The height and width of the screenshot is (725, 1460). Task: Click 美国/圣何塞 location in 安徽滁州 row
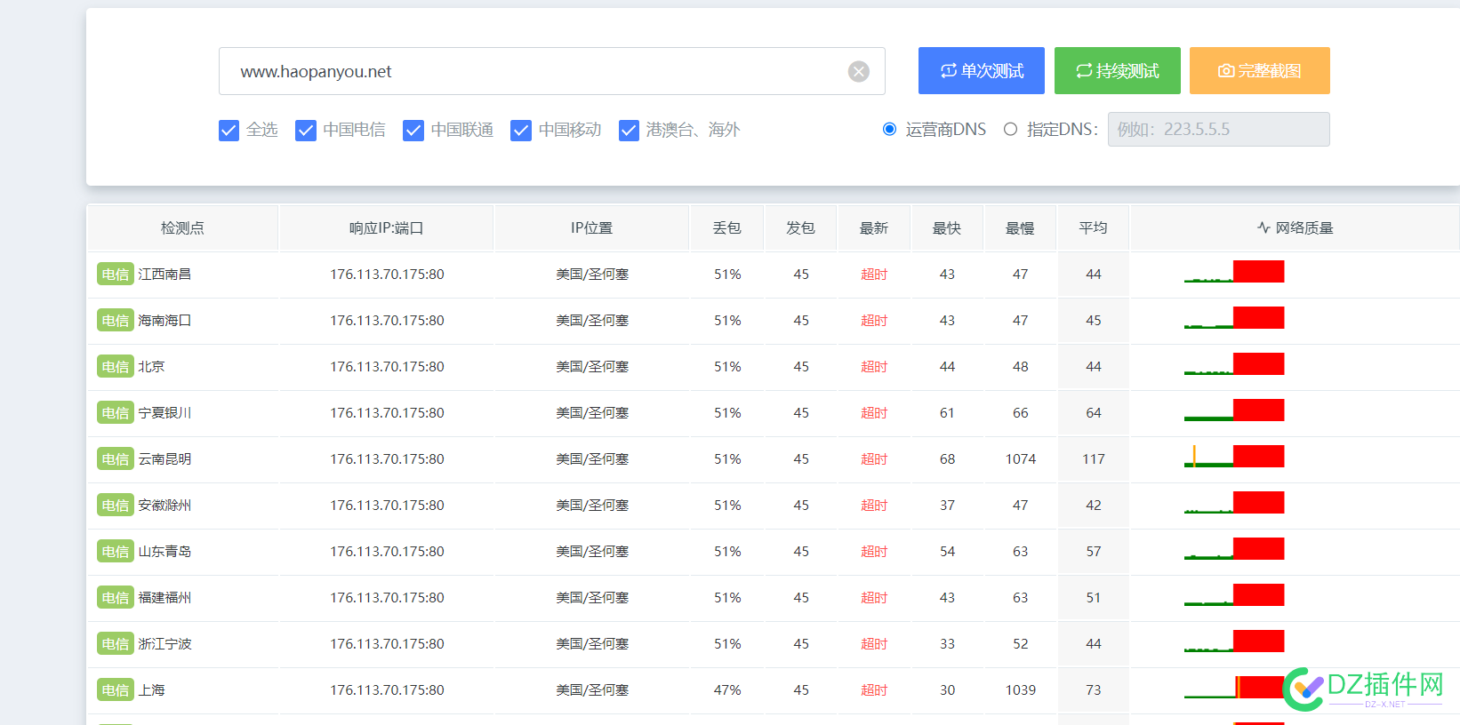pos(592,506)
